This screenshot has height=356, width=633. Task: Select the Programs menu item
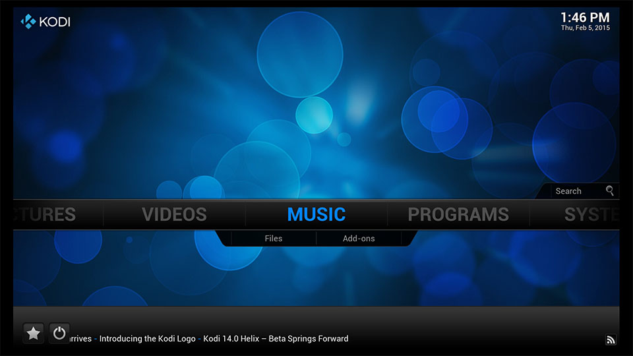pos(458,214)
